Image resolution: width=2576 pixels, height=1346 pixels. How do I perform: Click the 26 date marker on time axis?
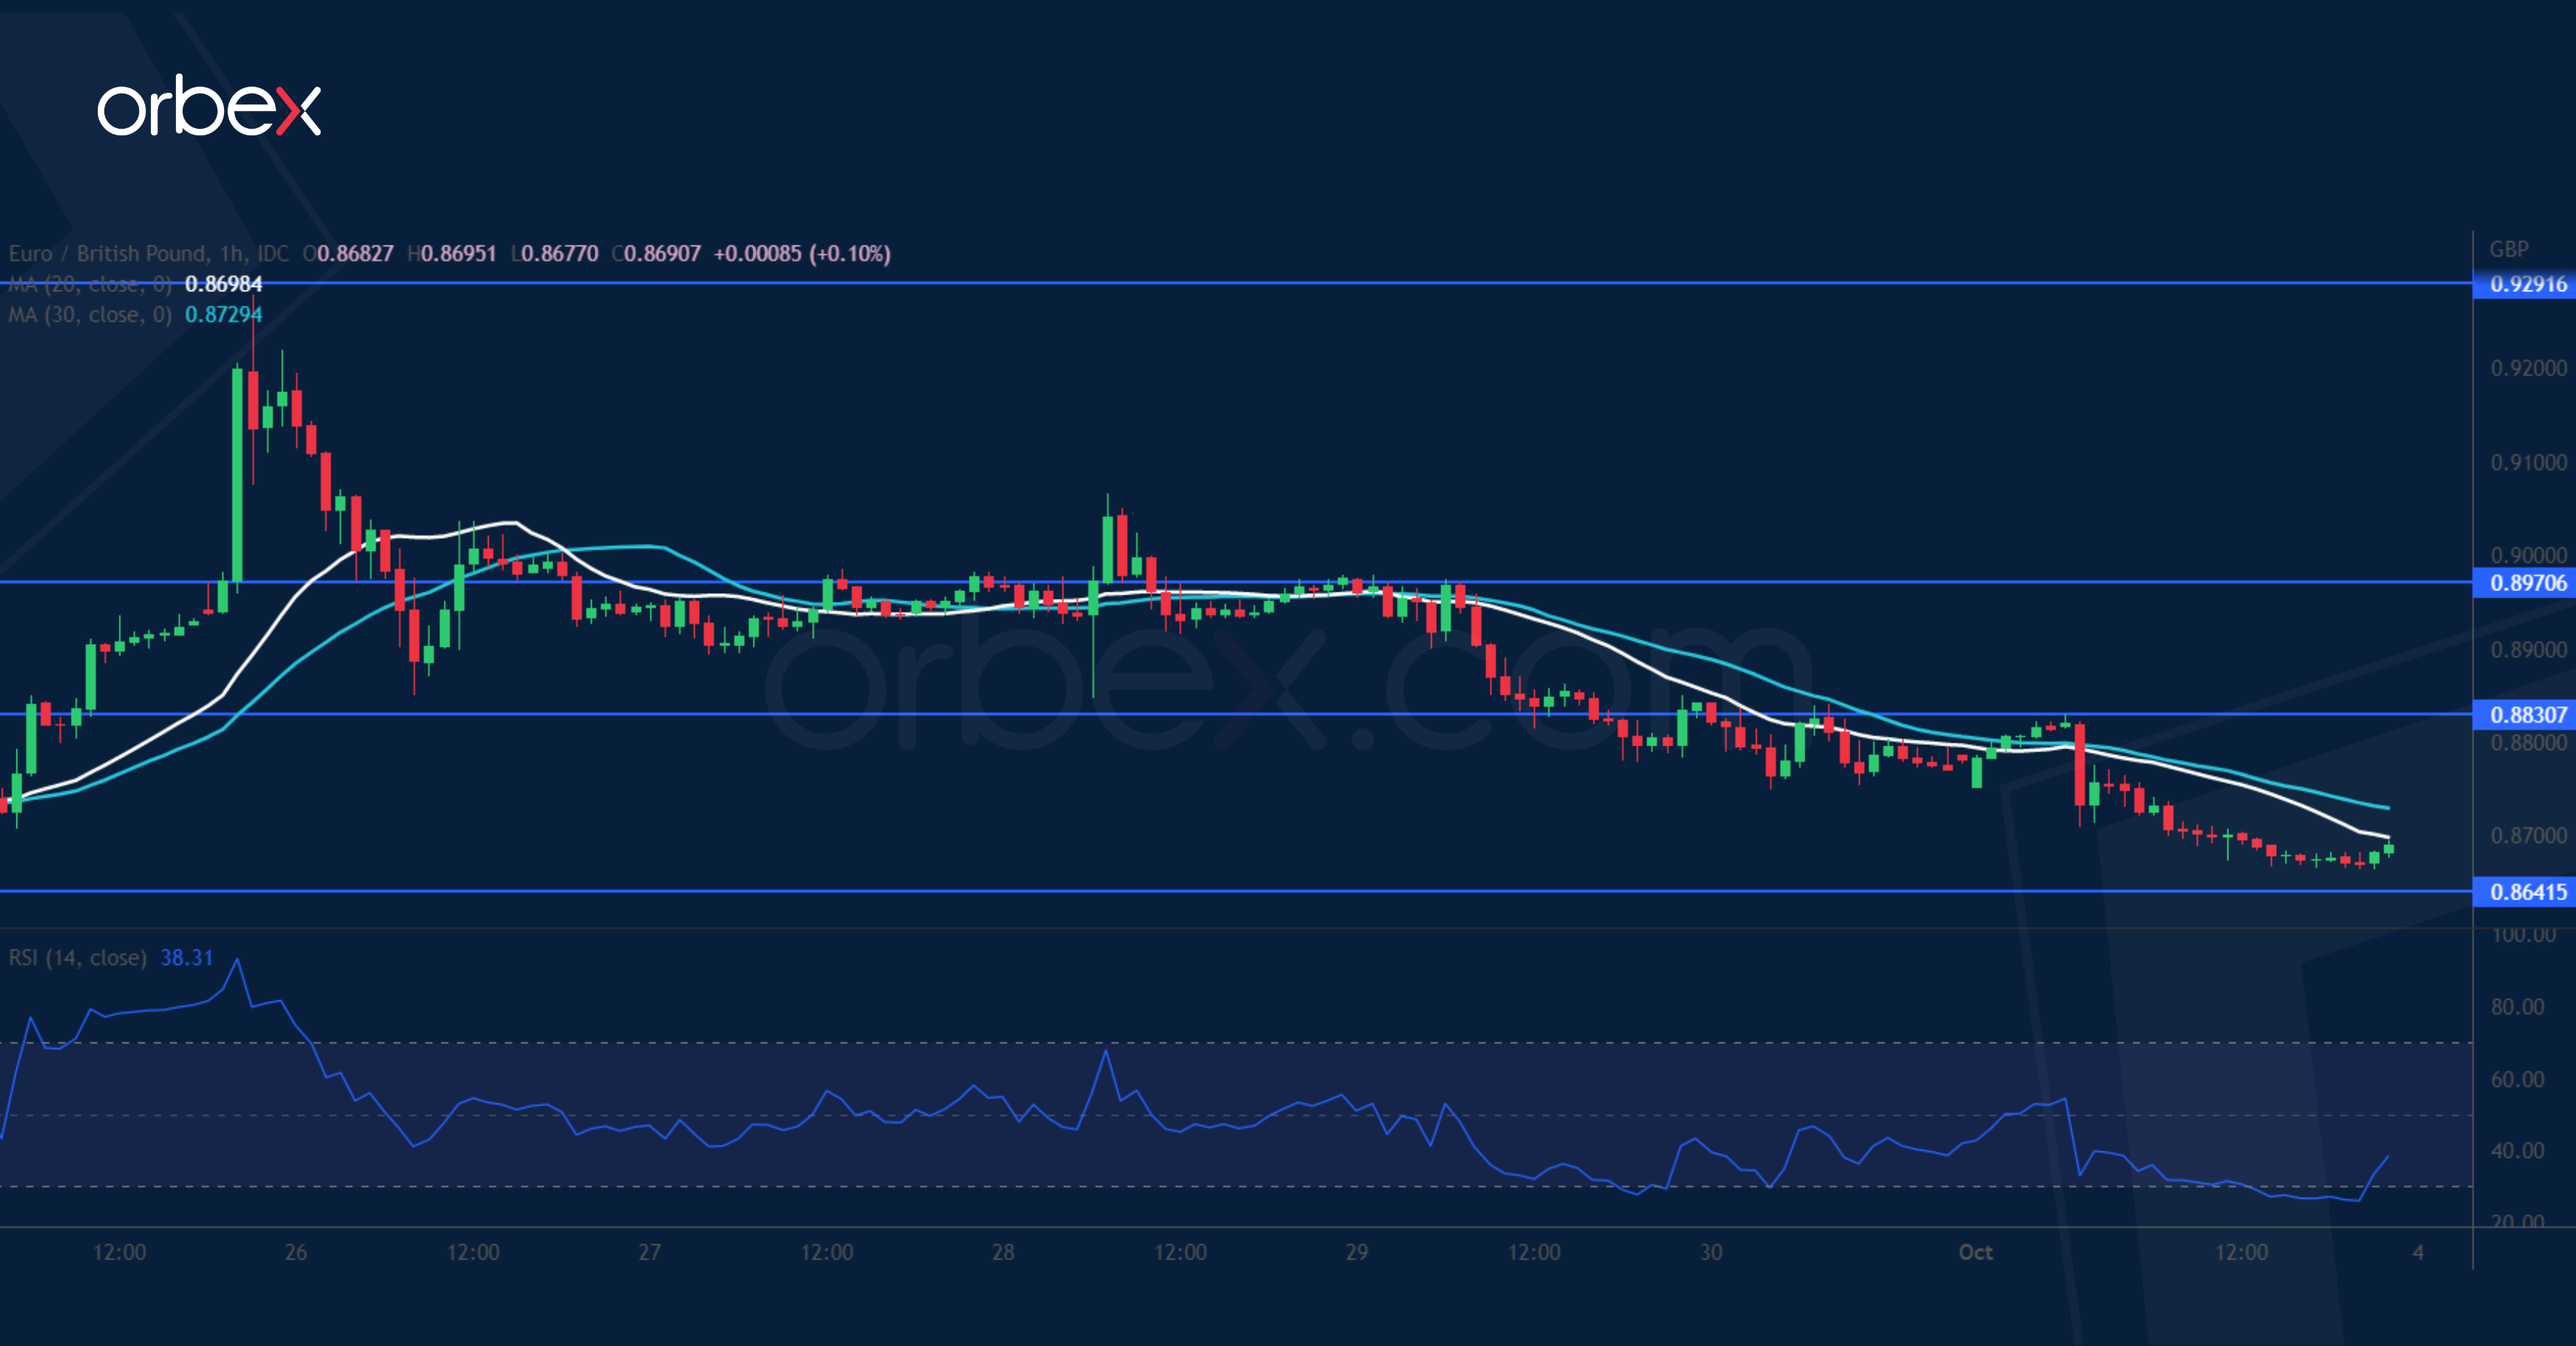coord(296,1252)
